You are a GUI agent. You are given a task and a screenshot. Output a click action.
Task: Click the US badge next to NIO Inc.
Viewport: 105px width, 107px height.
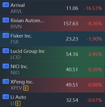coord(6,66)
